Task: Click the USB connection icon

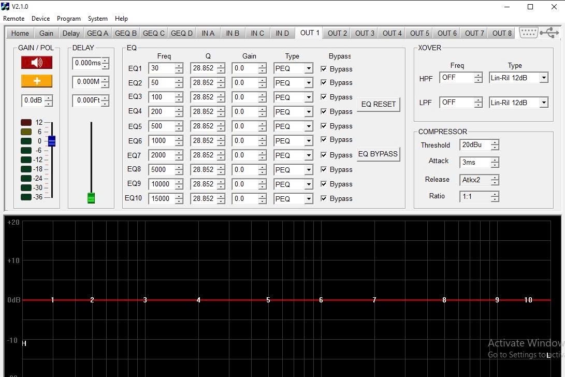Action: 549,33
